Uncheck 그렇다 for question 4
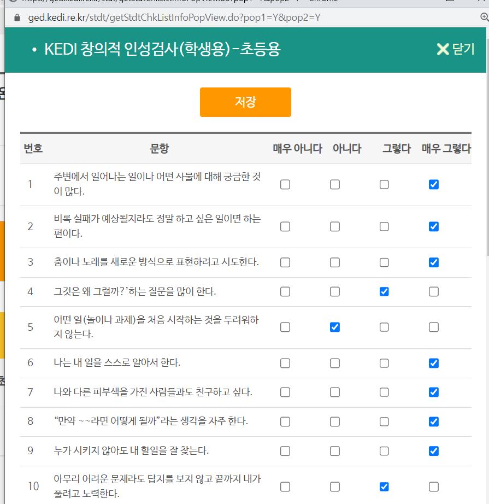 (x=384, y=291)
